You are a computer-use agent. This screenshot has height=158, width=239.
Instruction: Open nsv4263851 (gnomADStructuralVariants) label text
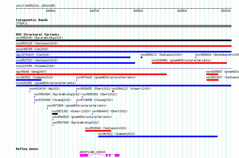46,83
